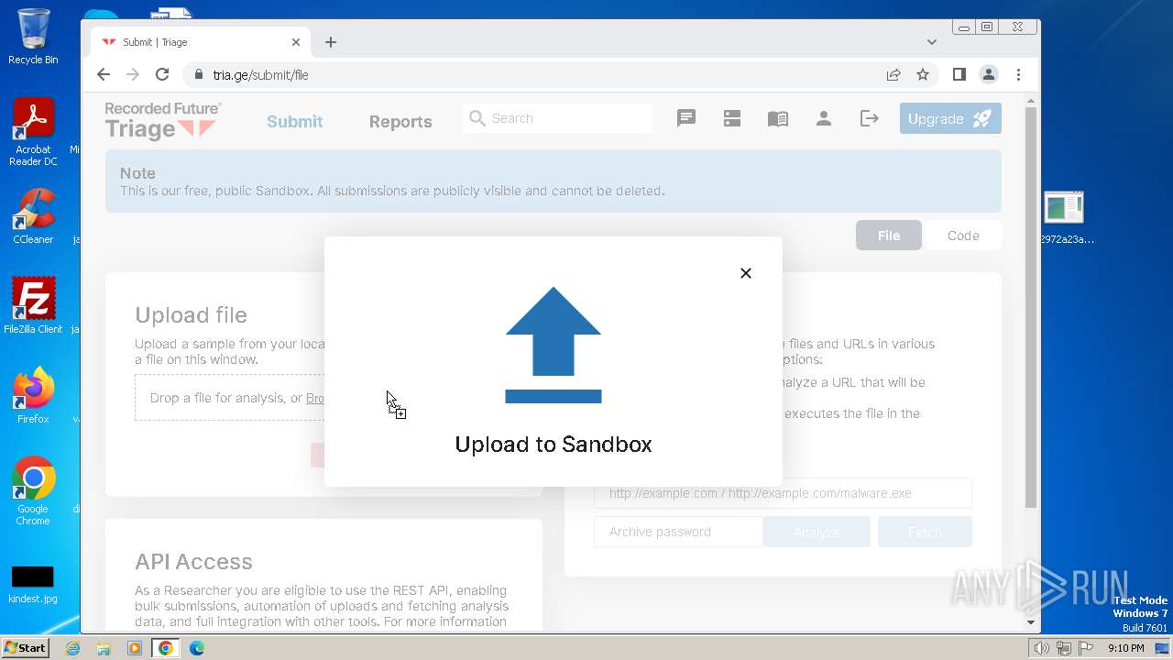Select the 2972a23a desktop file icon
The image size is (1173, 660).
(x=1065, y=218)
